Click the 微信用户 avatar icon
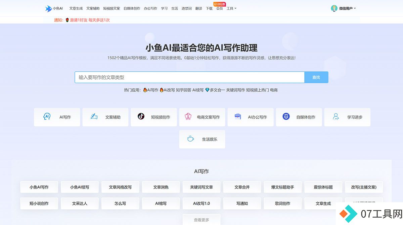Image resolution: width=403 pixels, height=225 pixels. (334, 8)
